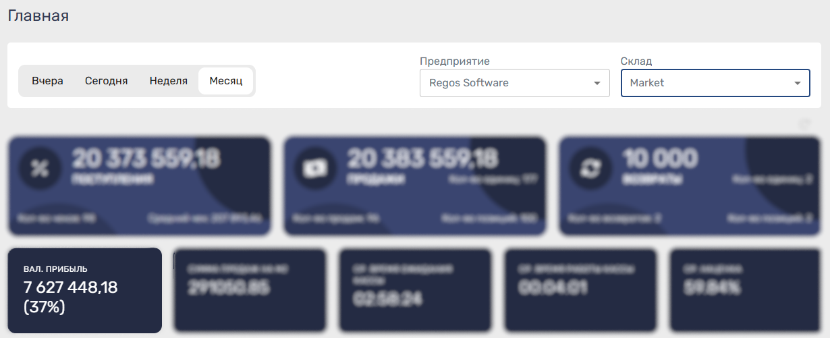Open the Склад dropdown showing Market

[705, 83]
